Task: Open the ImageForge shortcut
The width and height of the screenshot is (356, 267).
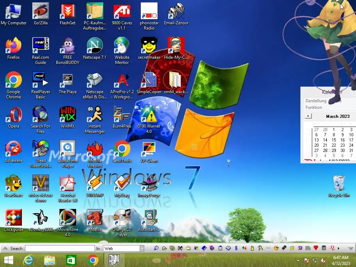Action: coord(149,186)
